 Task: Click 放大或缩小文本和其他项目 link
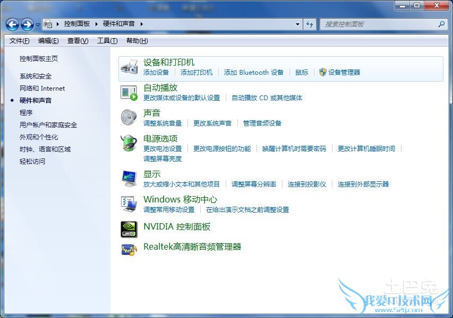182,184
